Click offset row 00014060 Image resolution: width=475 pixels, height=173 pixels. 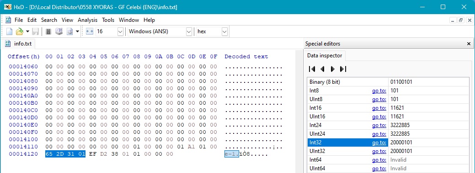[x=23, y=67]
